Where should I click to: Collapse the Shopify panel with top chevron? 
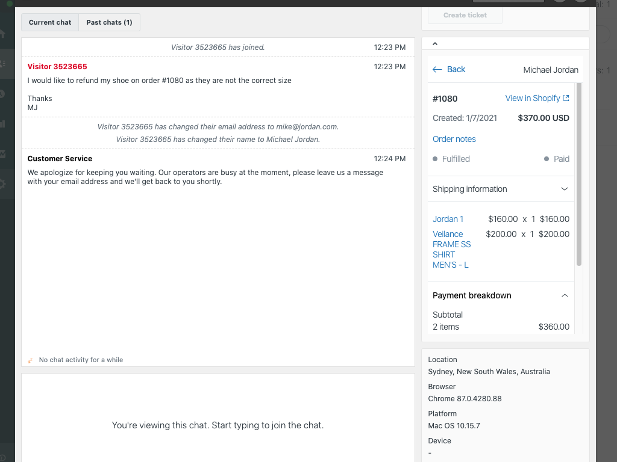(x=435, y=44)
